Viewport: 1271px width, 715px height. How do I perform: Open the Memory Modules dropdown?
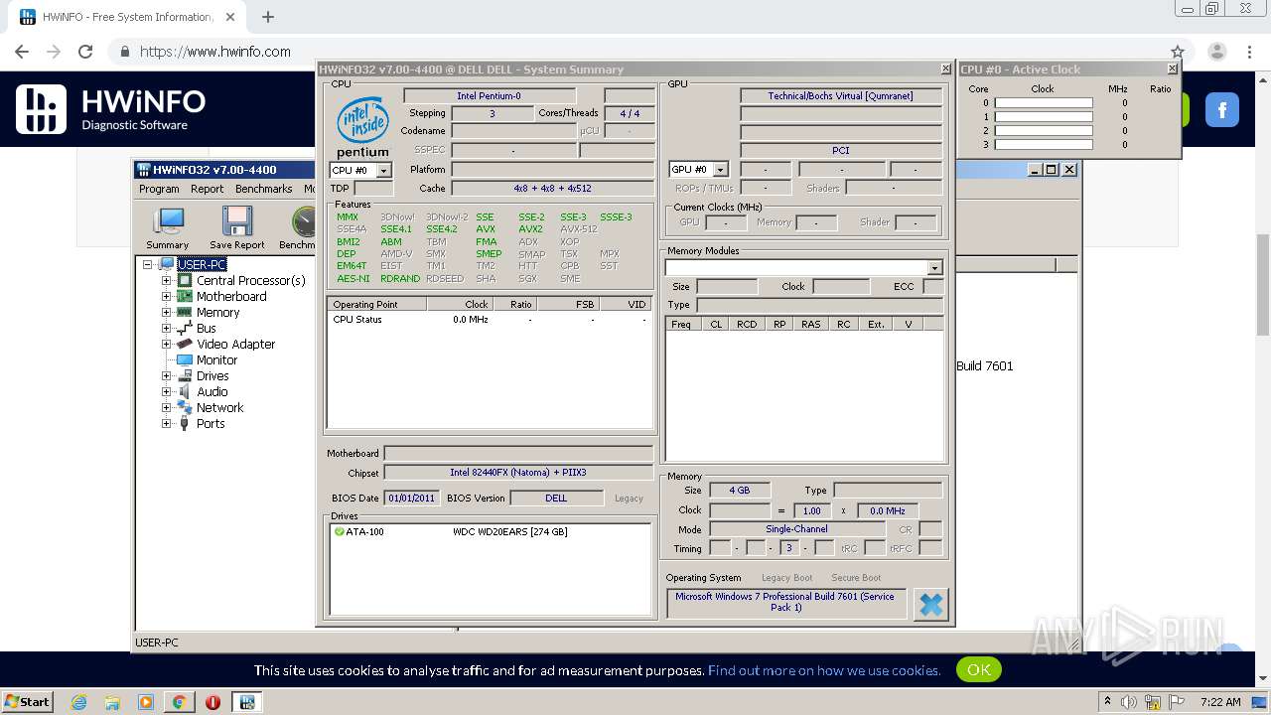[x=934, y=268]
